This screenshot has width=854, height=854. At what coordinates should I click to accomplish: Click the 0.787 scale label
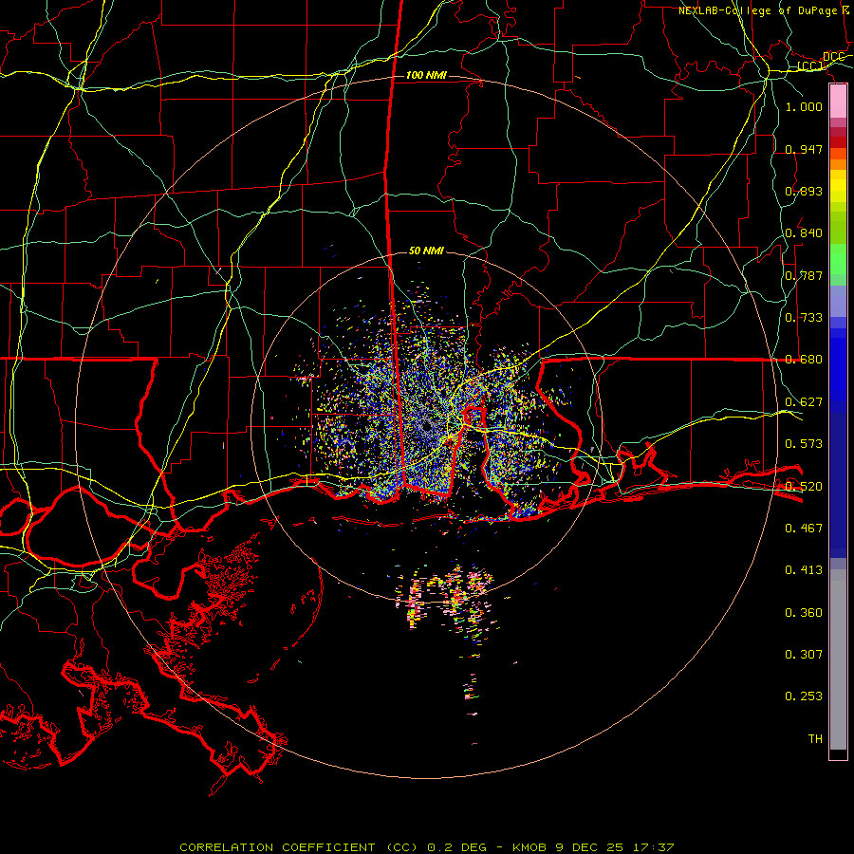click(x=804, y=275)
